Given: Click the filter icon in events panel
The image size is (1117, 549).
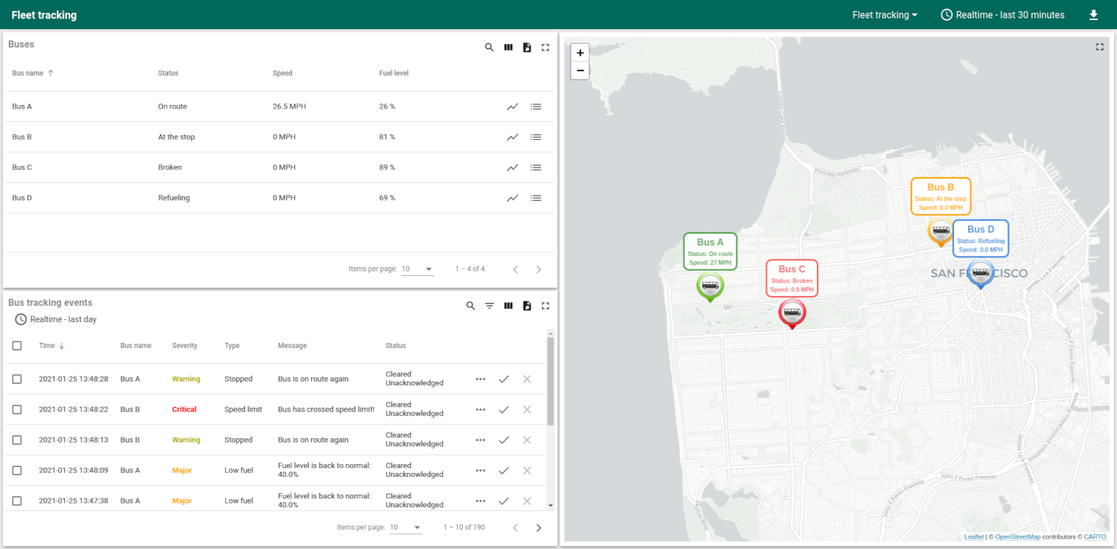Looking at the screenshot, I should point(489,306).
